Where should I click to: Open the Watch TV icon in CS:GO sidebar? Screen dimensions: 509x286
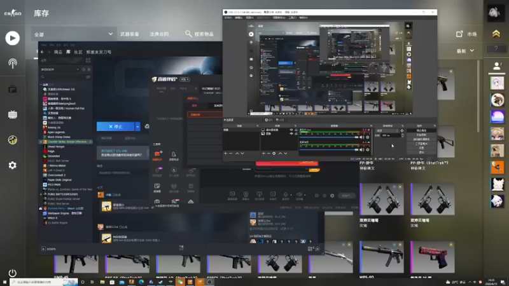pyautogui.click(x=12, y=114)
